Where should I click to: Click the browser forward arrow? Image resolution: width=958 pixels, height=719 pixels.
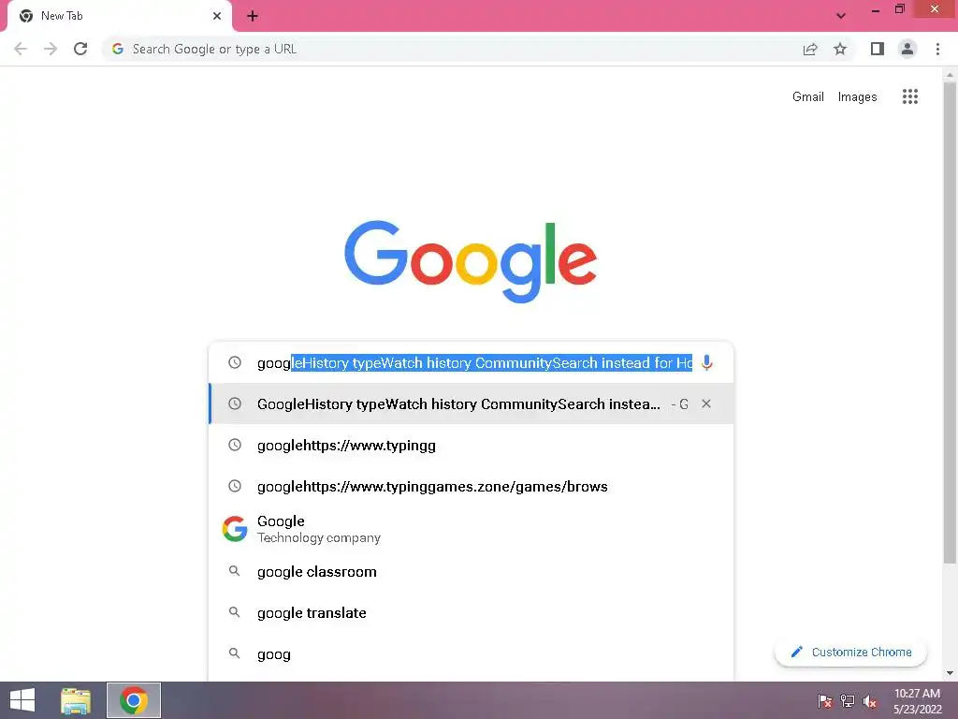point(51,49)
